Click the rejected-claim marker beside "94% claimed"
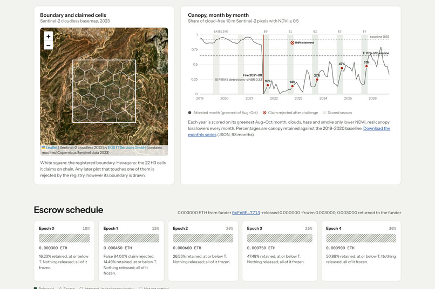This screenshot has height=289, width=435. pyautogui.click(x=292, y=43)
